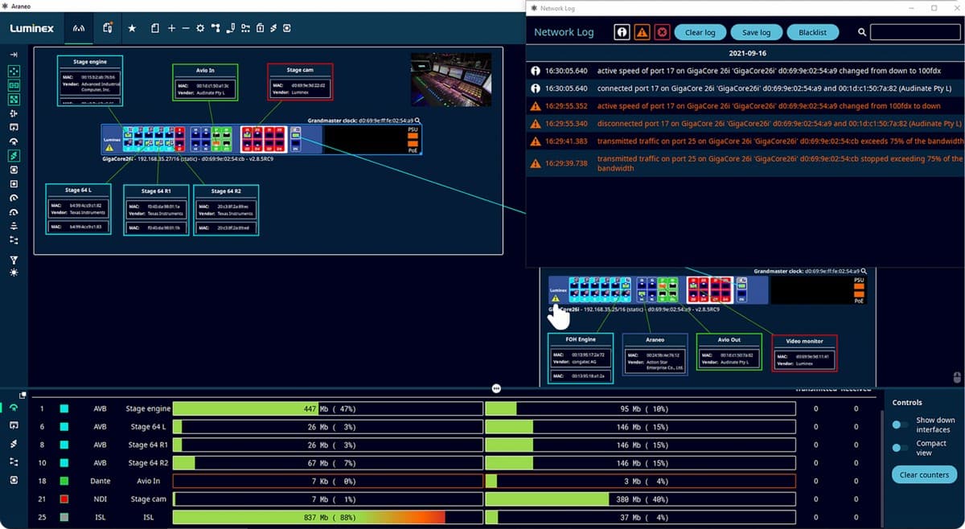Screen dimensions: 965x529
Task: Pop out the bottom bandwidth panel
Action: point(23,395)
